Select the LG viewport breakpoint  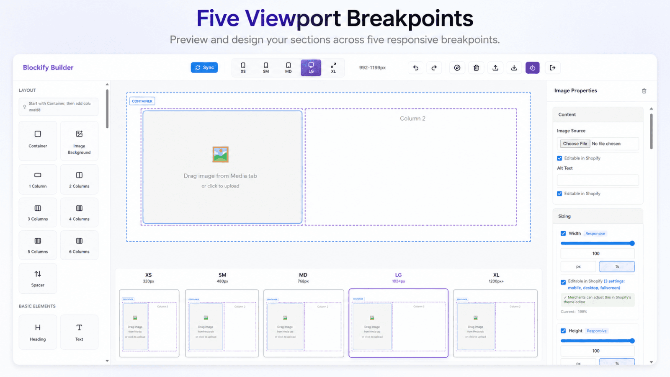click(x=311, y=68)
